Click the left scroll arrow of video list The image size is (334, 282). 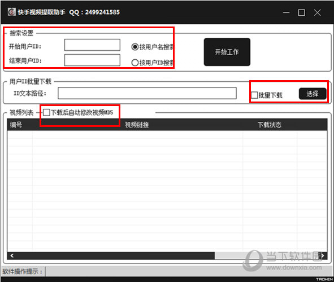pyautogui.click(x=12, y=255)
